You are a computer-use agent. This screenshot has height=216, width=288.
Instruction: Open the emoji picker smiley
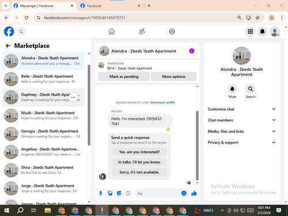click(x=184, y=193)
